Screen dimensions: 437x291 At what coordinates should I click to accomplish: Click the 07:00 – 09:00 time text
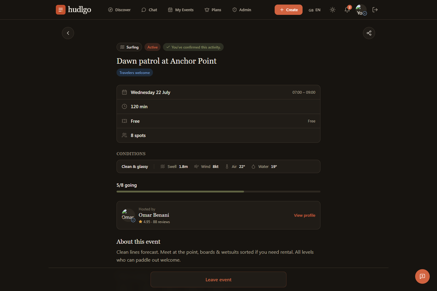(x=304, y=92)
